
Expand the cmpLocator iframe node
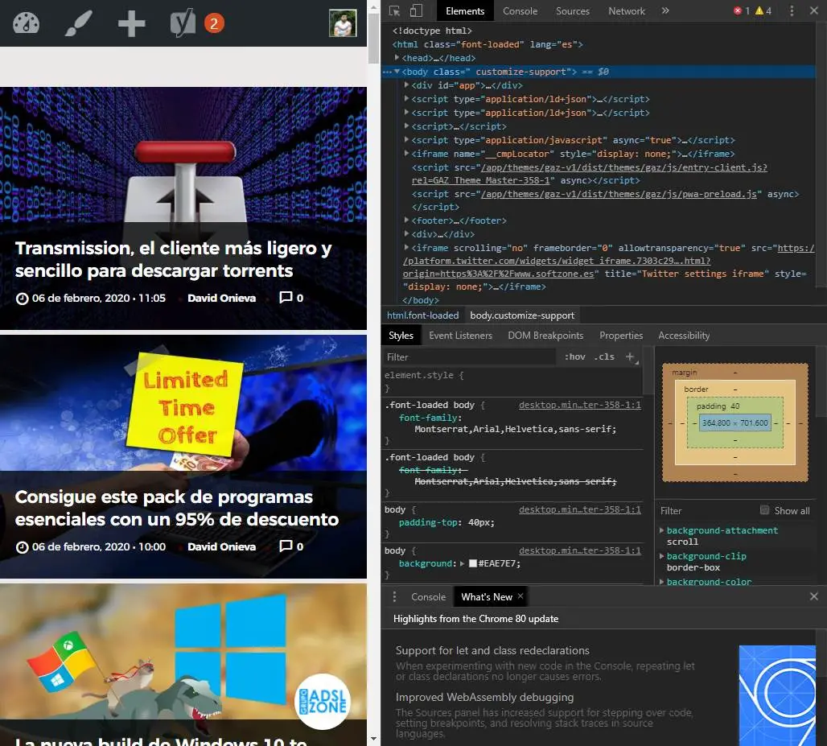point(406,154)
